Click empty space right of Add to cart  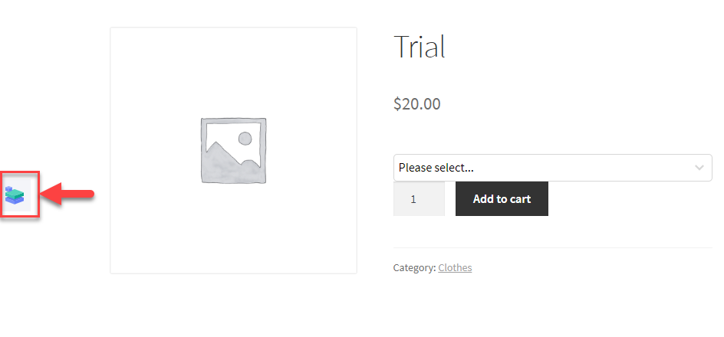629,199
